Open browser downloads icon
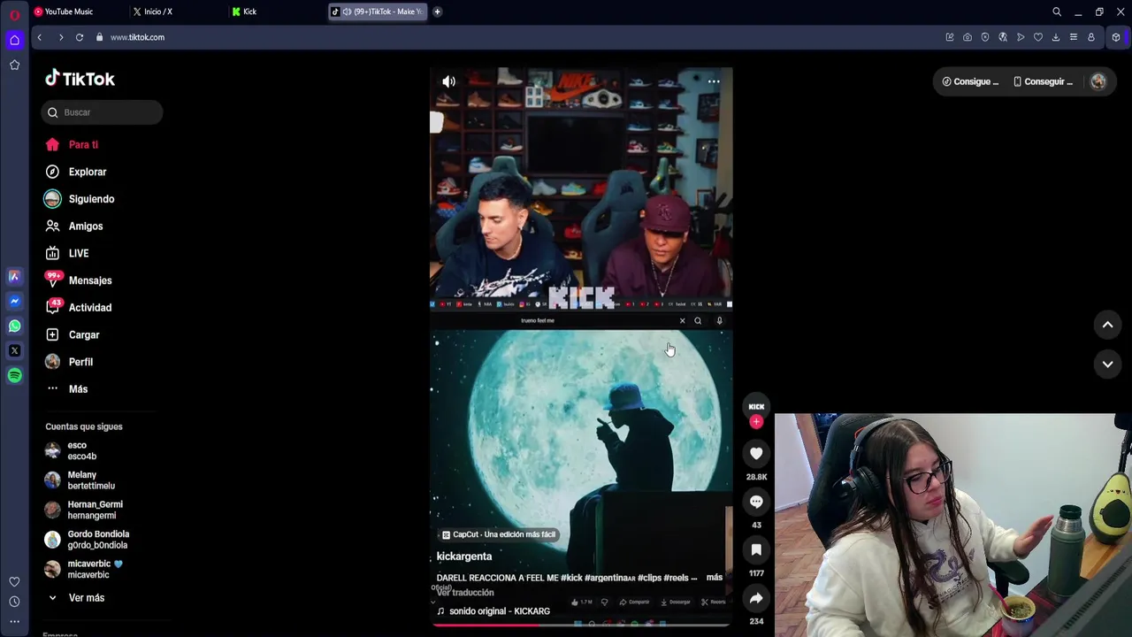This screenshot has height=637, width=1132. click(1056, 37)
